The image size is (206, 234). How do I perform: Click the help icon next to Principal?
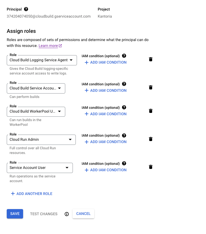[26, 9]
